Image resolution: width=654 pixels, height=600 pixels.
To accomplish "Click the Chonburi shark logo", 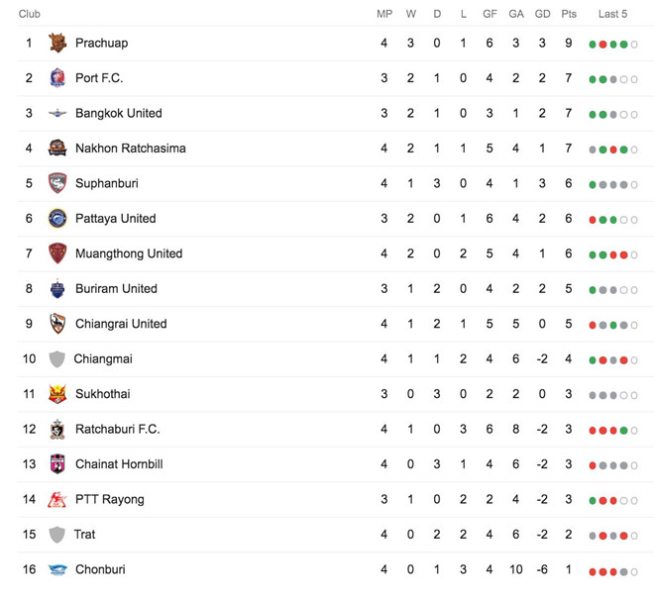I will tap(57, 569).
